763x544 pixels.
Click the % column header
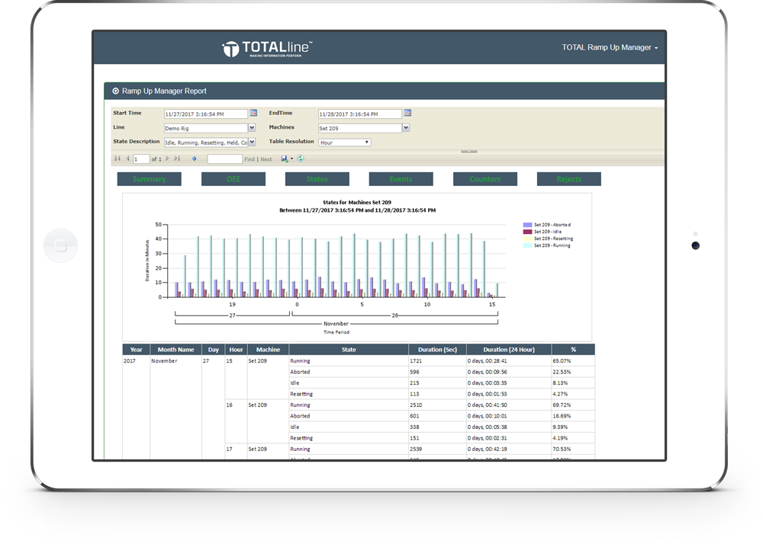pyautogui.click(x=573, y=350)
